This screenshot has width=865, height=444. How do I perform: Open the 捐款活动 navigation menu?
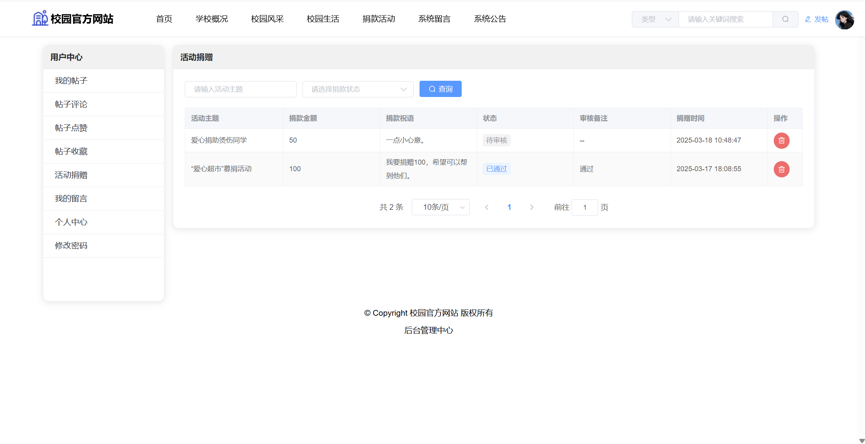(379, 19)
